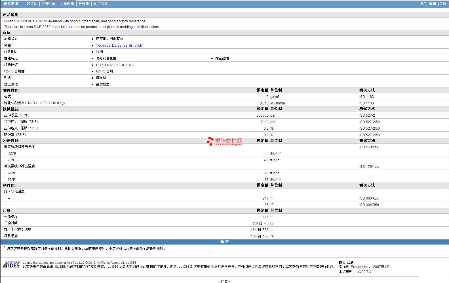Open the Technical Datasheet (English) link
Viewport: 449px width, 283px height.
(x=119, y=46)
